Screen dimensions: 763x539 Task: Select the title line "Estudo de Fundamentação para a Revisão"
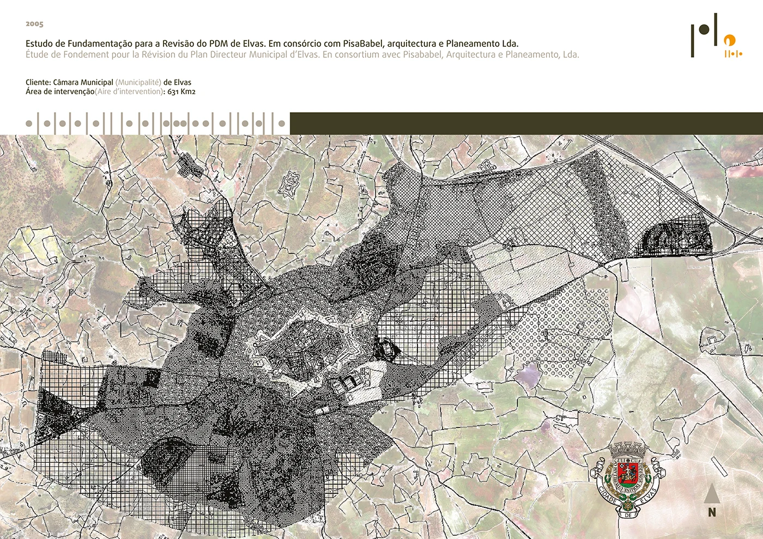pyautogui.click(x=272, y=44)
